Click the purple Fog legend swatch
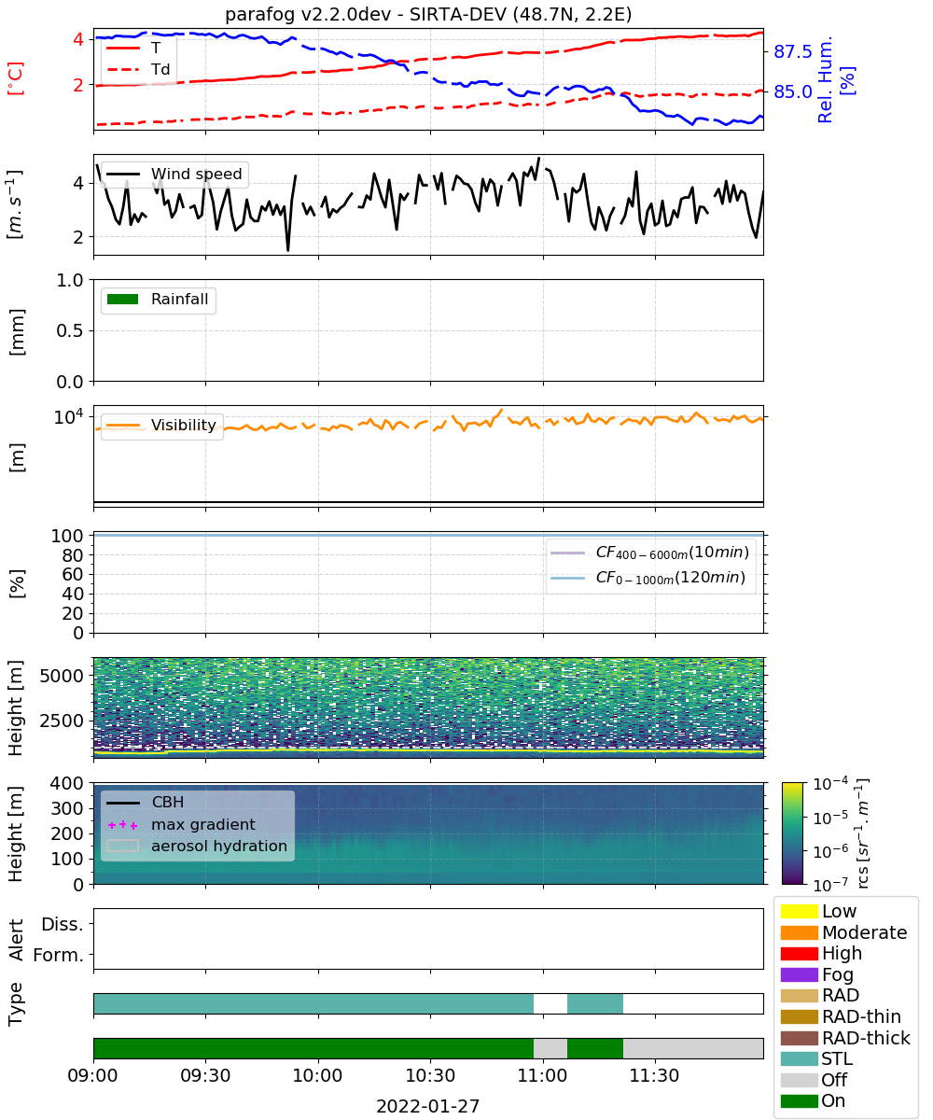 [799, 974]
